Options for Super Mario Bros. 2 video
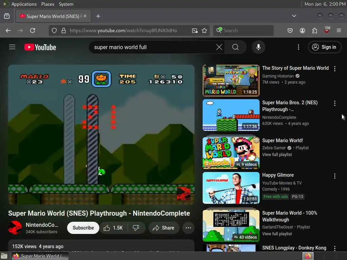This screenshot has width=347, height=260. (335, 103)
